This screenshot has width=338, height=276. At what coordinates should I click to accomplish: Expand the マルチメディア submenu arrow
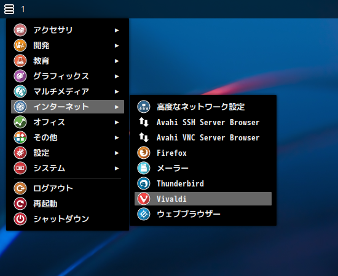117,91
